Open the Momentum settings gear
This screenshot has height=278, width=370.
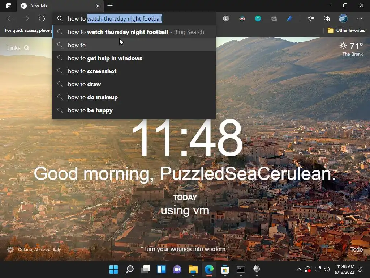[10, 250]
